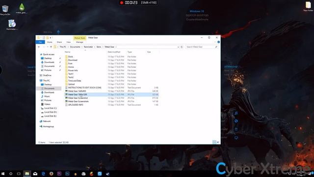Open the Share ribbon tab
The height and width of the screenshot is (177, 314).
pyautogui.click(x=59, y=42)
